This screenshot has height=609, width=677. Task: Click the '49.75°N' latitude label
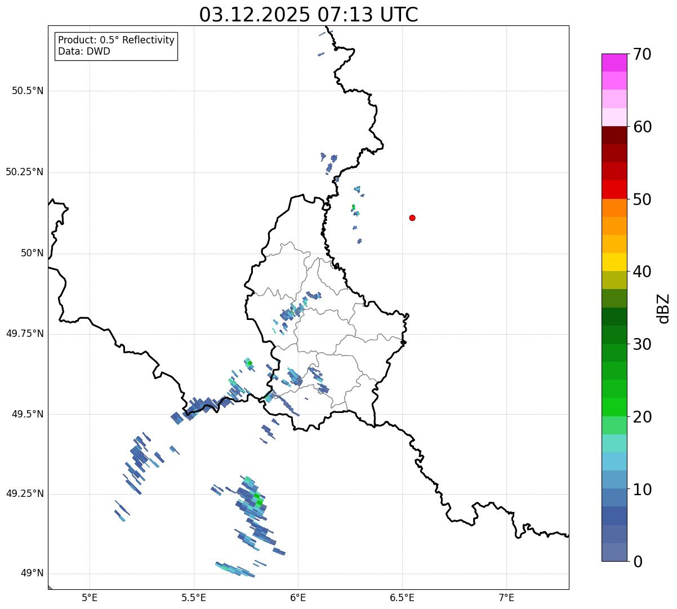pyautogui.click(x=25, y=334)
